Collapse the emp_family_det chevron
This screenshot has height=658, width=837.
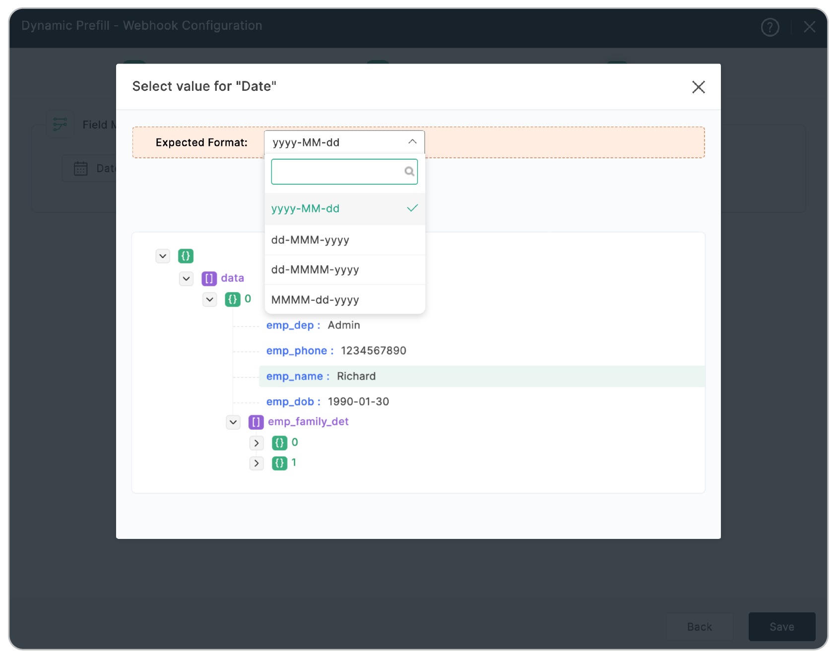(x=233, y=422)
